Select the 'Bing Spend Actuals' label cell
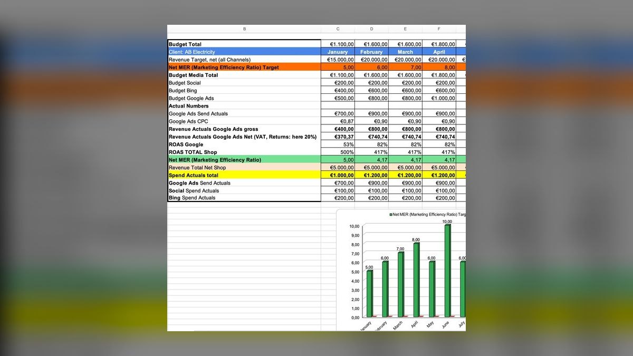This screenshot has width=633, height=356. 244,198
